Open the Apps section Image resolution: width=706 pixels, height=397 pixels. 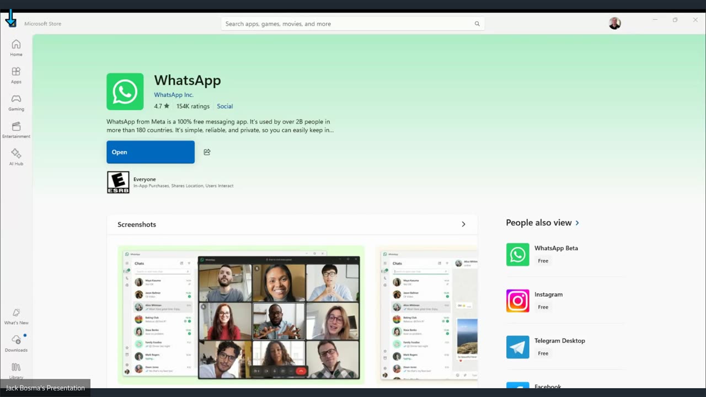point(16,75)
